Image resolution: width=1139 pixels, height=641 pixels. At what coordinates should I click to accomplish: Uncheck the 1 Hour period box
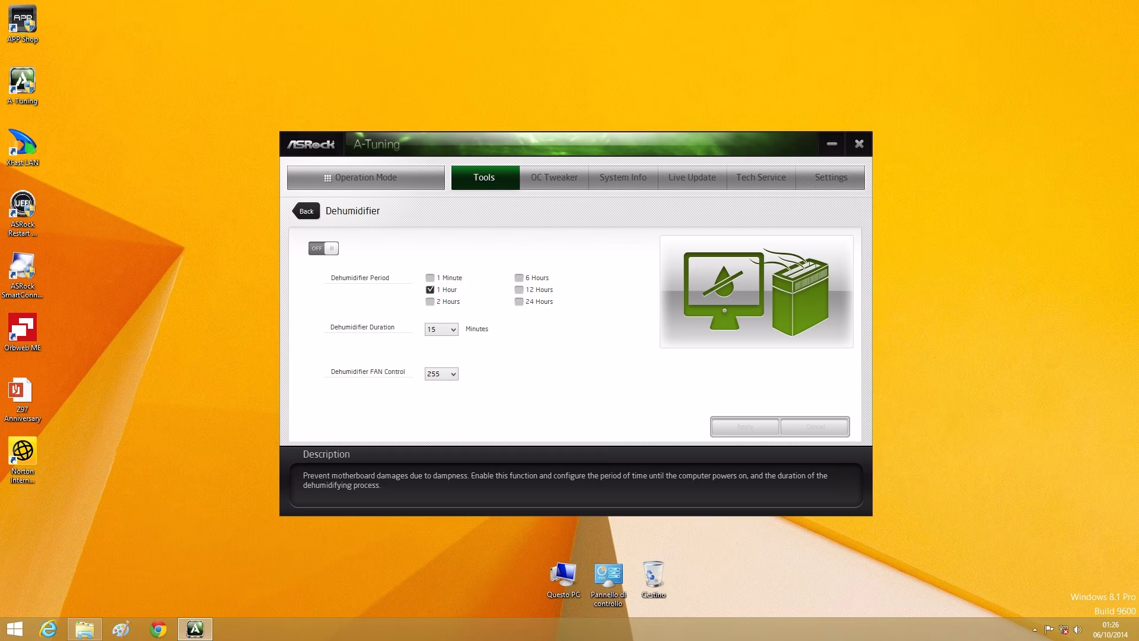pyautogui.click(x=430, y=290)
